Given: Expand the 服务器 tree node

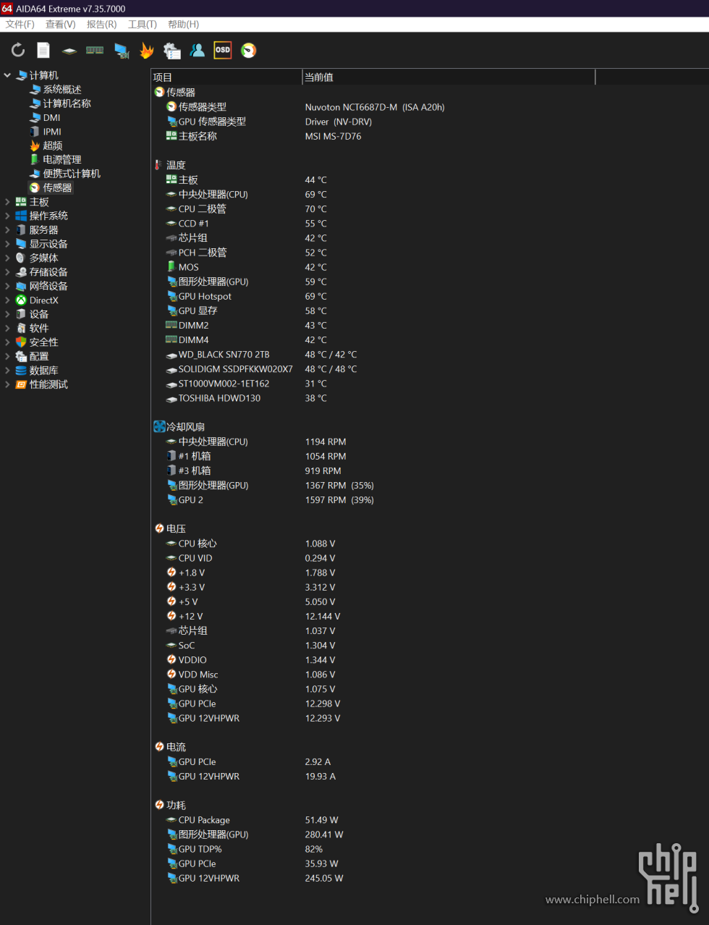Looking at the screenshot, I should (7, 229).
